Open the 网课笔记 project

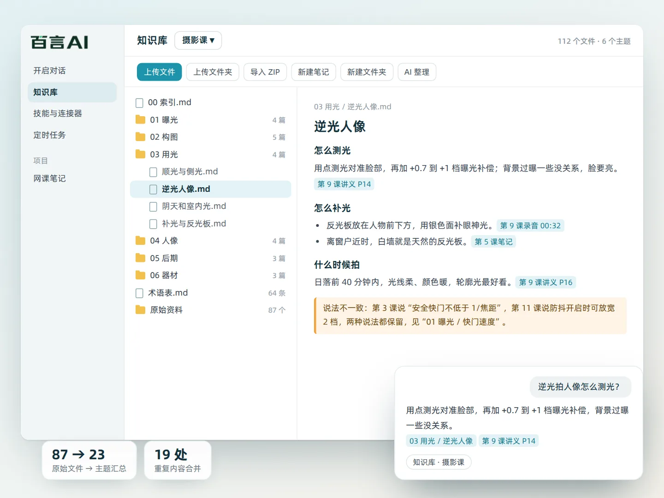tap(72, 178)
